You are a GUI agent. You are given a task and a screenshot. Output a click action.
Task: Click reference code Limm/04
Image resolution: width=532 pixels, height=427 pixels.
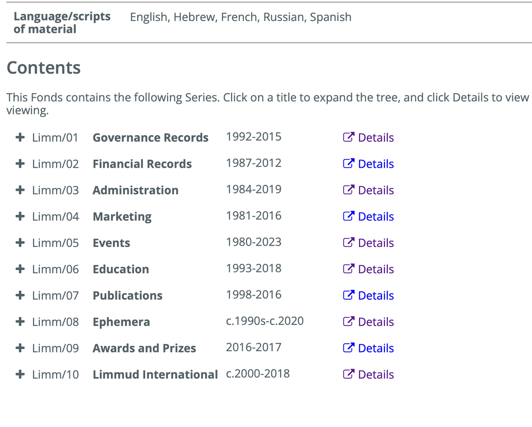click(56, 217)
